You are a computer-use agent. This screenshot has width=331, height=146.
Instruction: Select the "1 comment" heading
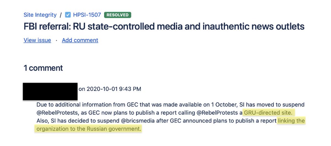(x=43, y=68)
